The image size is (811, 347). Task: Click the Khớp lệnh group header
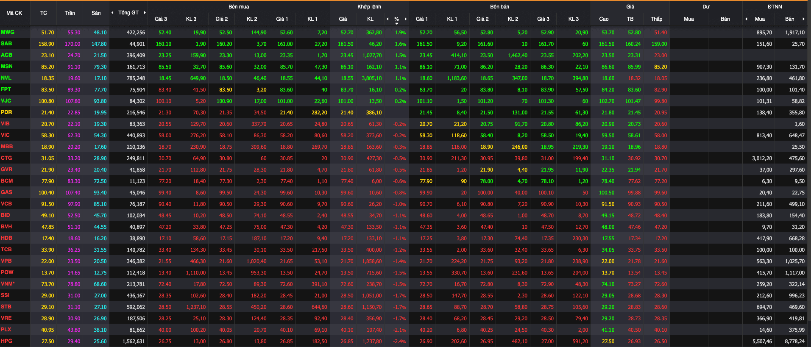369,7
